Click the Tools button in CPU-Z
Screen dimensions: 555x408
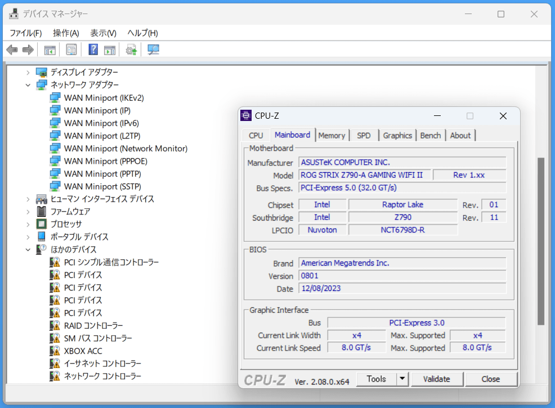coord(377,379)
